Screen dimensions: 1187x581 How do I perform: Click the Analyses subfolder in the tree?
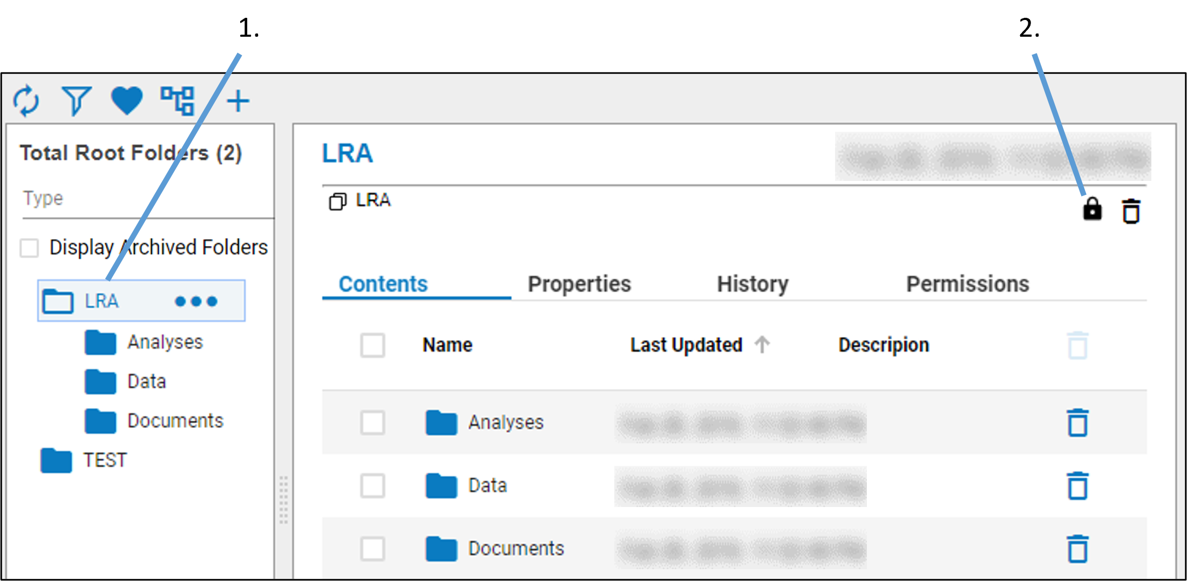(x=165, y=342)
